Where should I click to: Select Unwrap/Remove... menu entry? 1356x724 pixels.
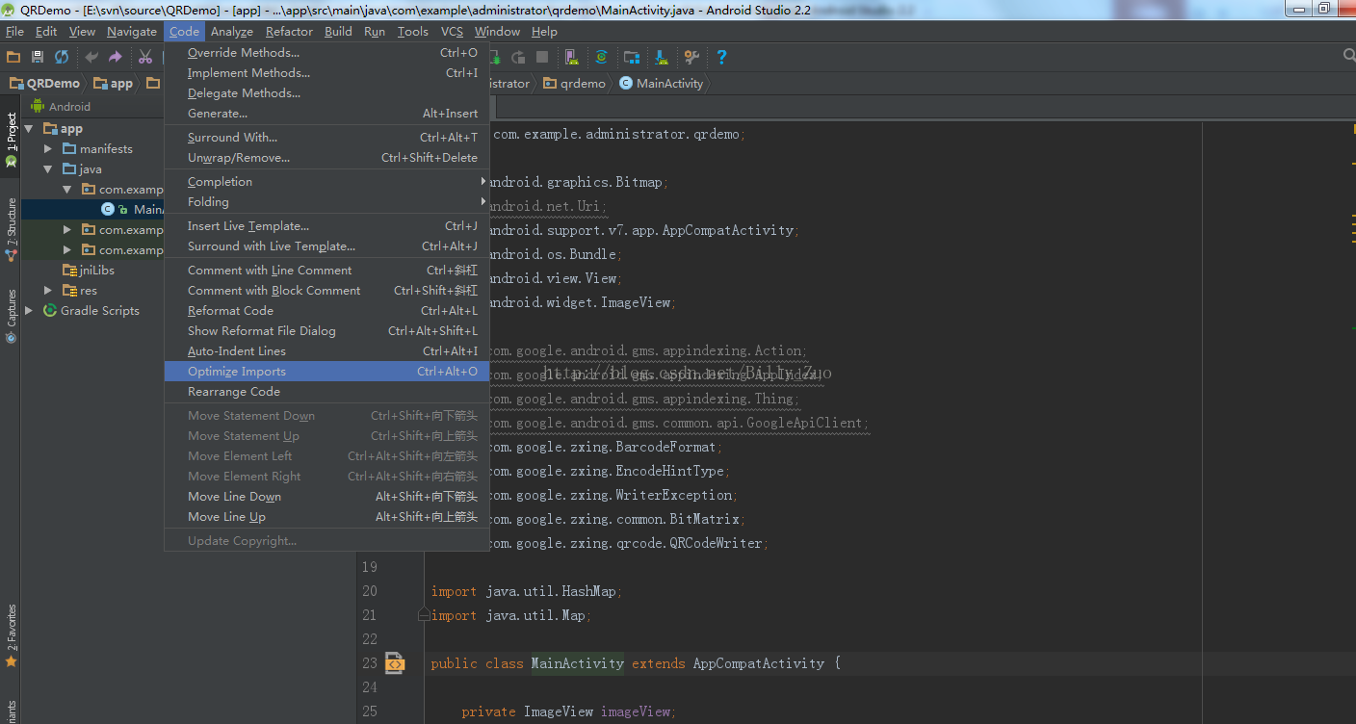(326, 157)
